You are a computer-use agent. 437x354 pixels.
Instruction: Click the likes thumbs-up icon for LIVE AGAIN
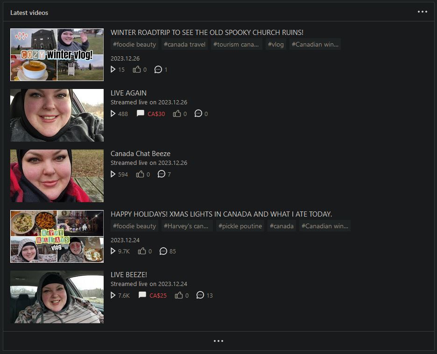coord(177,114)
